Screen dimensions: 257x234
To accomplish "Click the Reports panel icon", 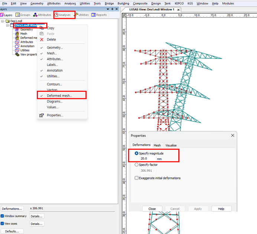I will 94,15.
